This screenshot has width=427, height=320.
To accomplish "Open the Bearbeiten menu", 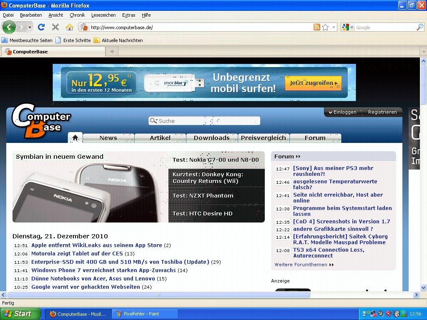I will 31,15.
